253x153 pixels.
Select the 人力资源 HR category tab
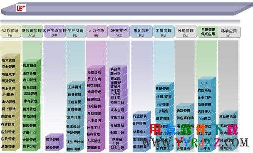[x=97, y=32]
